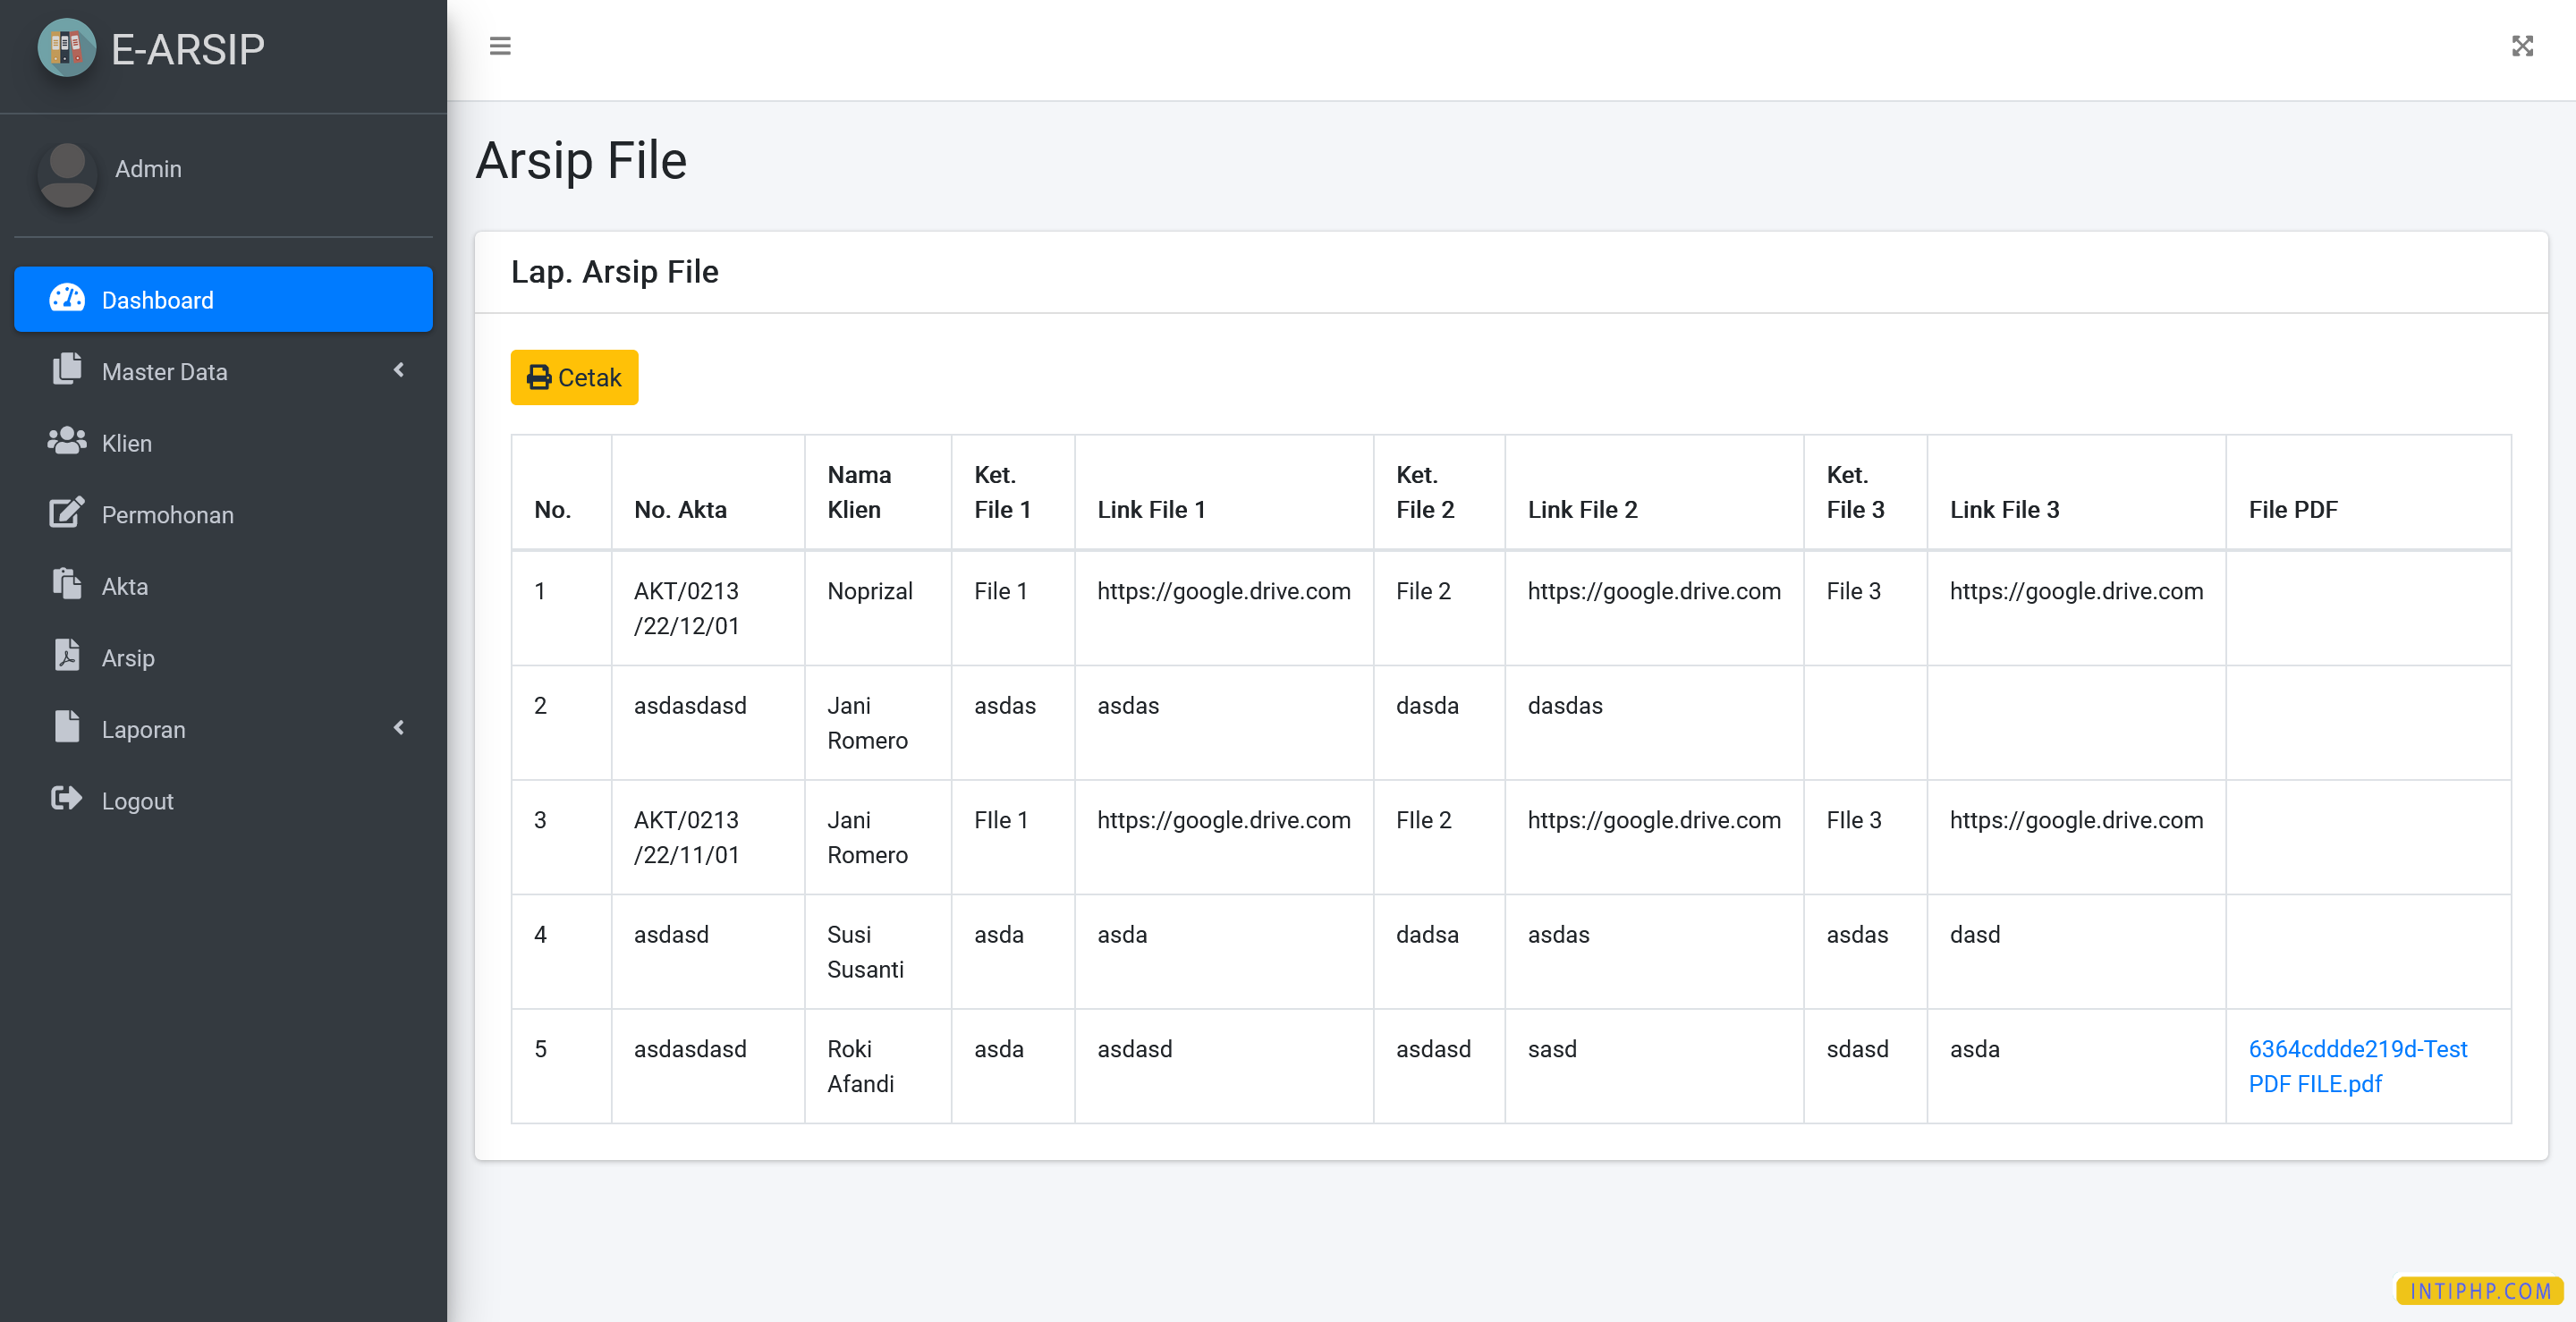Click the Permohonan edit pencil icon
Screen dimensions: 2576x1322
67,513
